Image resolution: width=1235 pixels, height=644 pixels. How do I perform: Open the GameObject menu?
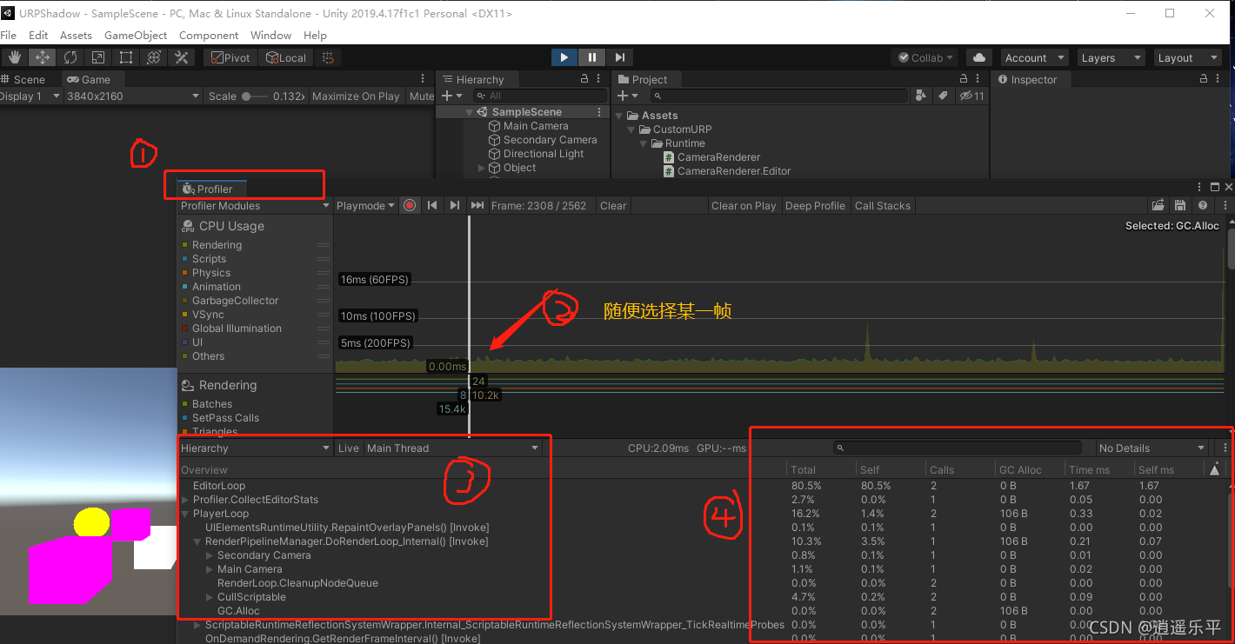tap(136, 35)
